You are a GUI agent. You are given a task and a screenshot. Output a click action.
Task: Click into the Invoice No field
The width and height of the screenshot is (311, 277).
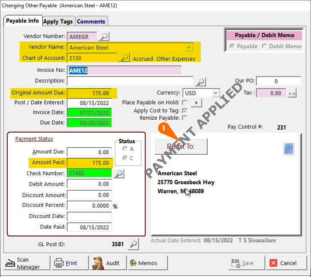click(124, 70)
